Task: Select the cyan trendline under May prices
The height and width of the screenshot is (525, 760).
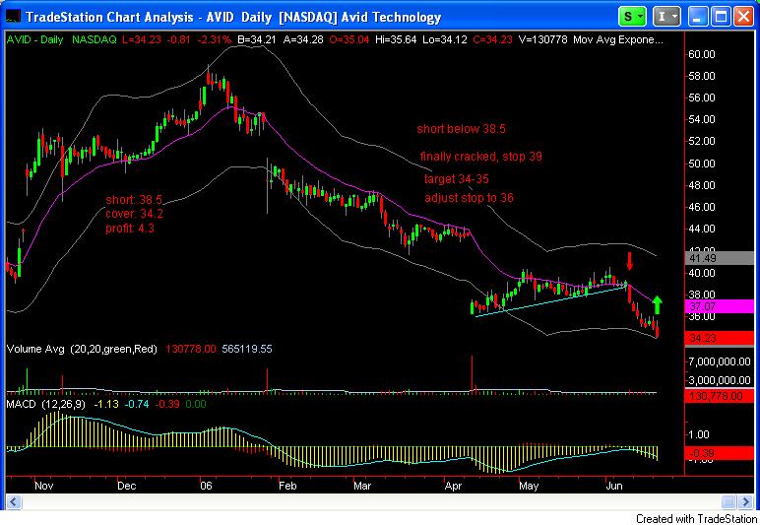Action: coord(551,301)
